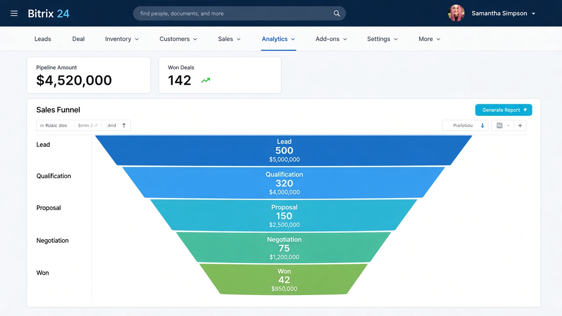Click the Bitrix 24 logo
This screenshot has width=562, height=316.
click(49, 14)
